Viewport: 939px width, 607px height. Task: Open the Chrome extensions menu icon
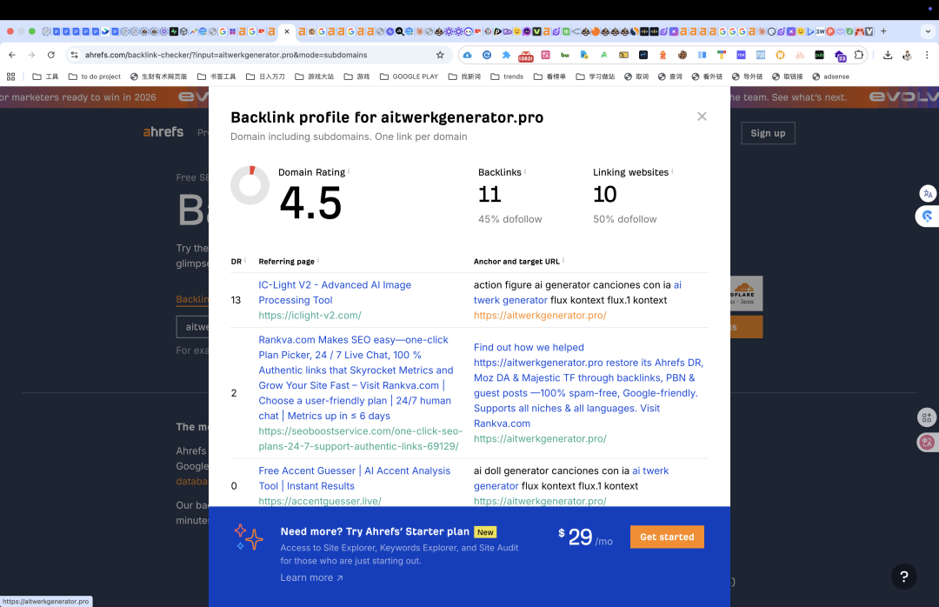click(859, 55)
